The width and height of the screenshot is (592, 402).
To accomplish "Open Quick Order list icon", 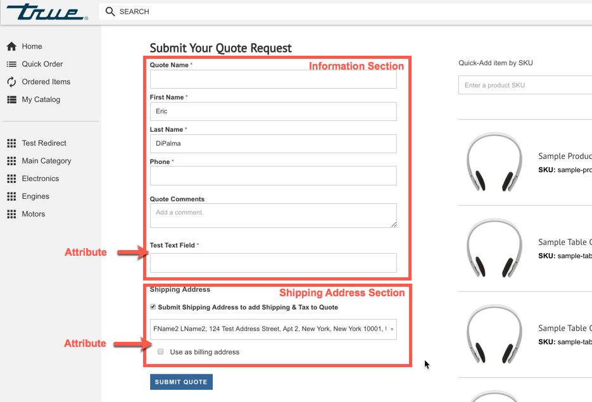I will (11, 64).
